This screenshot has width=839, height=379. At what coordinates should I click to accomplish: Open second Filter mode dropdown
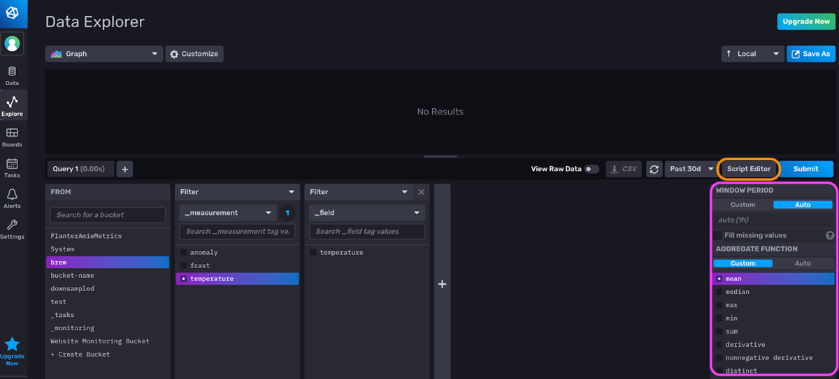click(359, 192)
